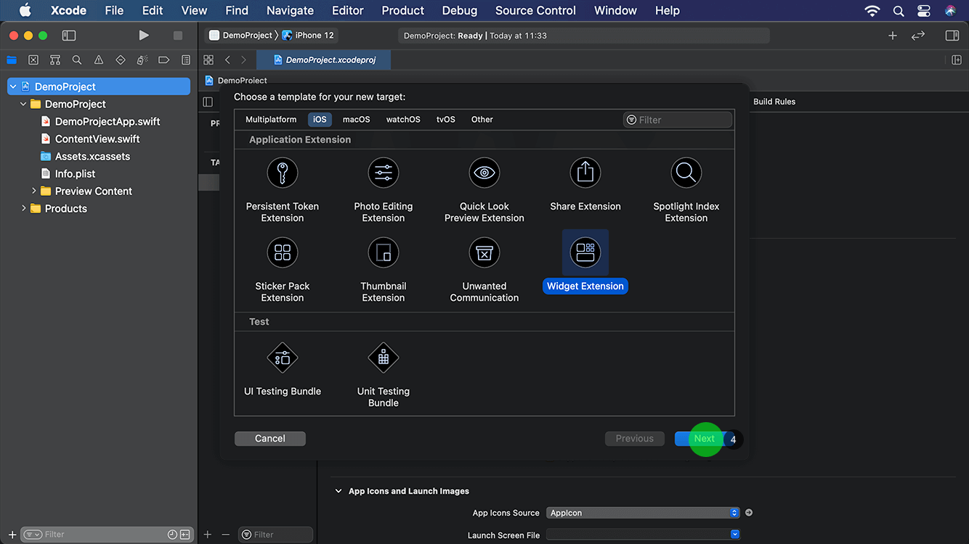This screenshot has height=544, width=969.
Task: Click the stop button in Xcode toolbar
Action: 178,35
